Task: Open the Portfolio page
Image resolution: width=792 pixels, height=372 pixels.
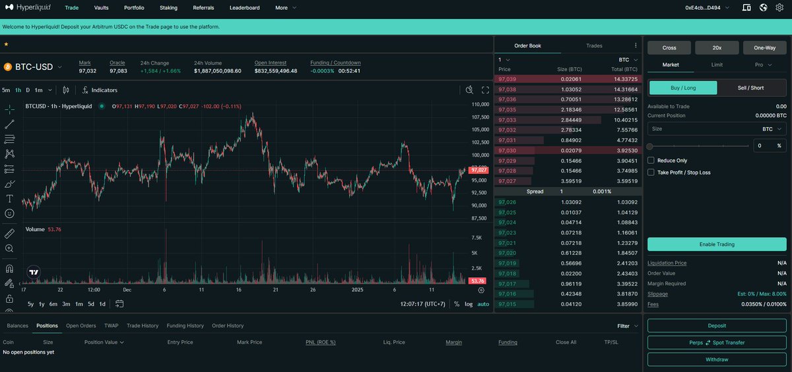Action: (x=134, y=8)
